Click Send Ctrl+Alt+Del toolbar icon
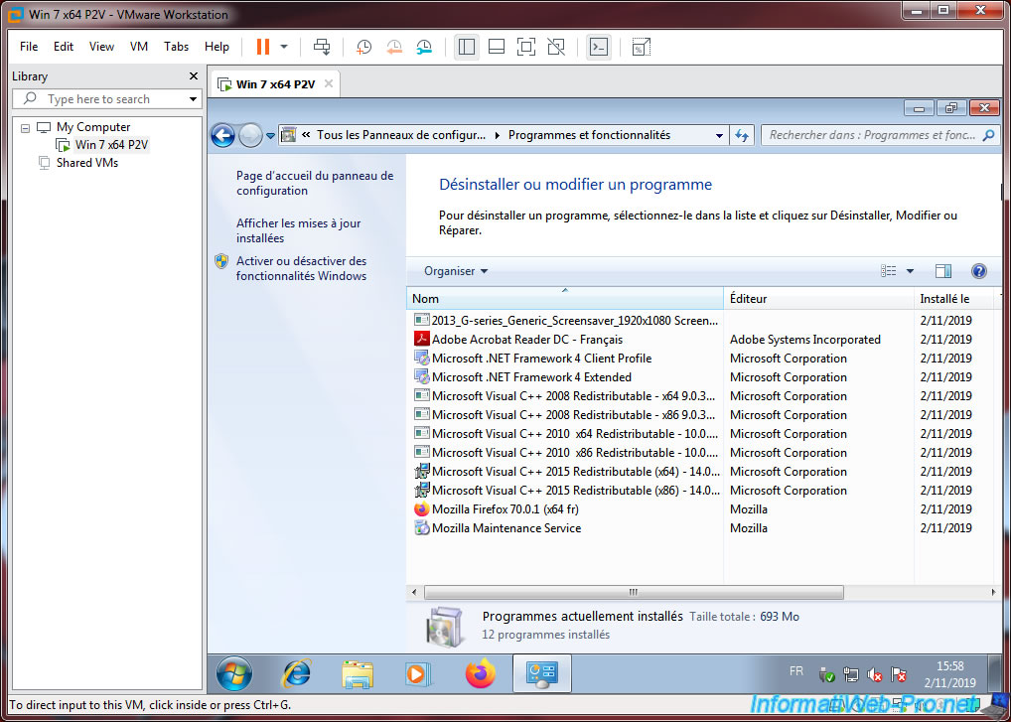 pos(322,47)
